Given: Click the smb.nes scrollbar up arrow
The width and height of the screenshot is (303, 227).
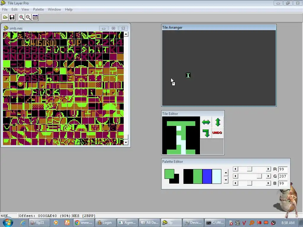Looking at the screenshot, I should [126, 34].
